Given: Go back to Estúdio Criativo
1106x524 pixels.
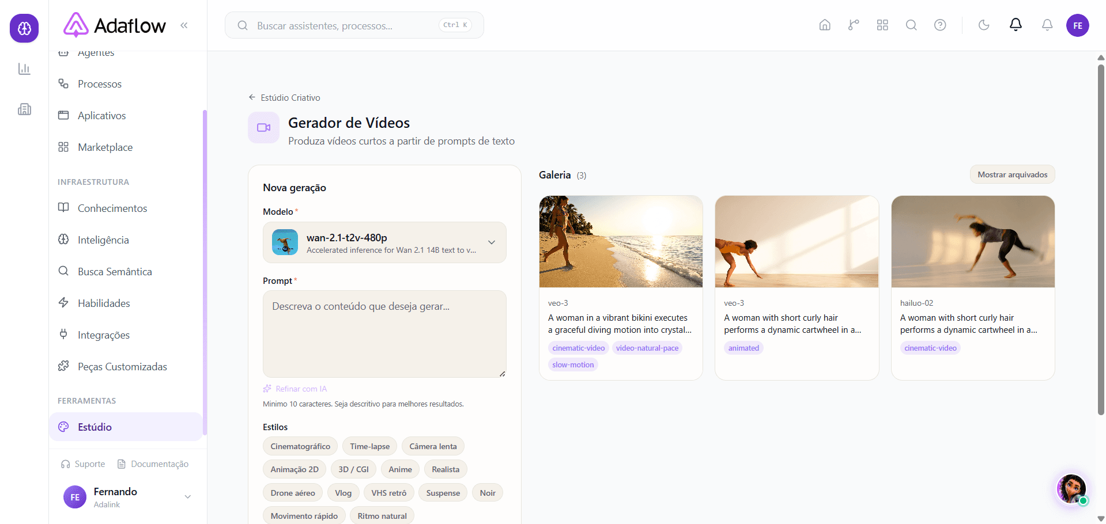Looking at the screenshot, I should click(x=284, y=98).
